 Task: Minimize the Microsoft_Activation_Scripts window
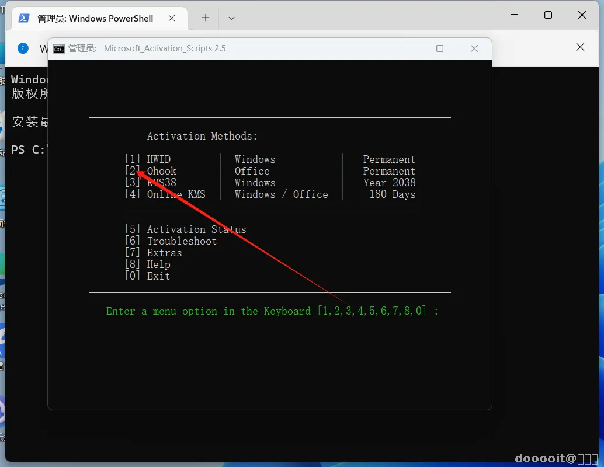[405, 48]
